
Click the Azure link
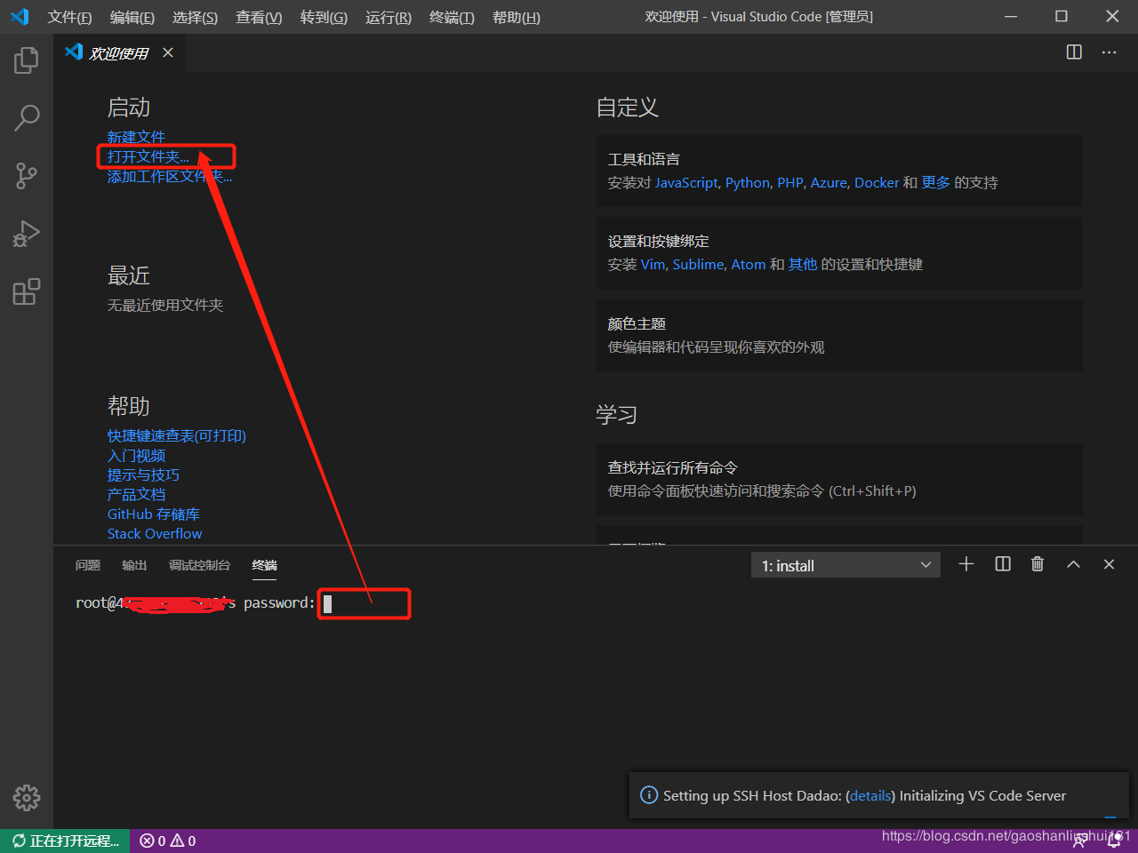pos(829,182)
